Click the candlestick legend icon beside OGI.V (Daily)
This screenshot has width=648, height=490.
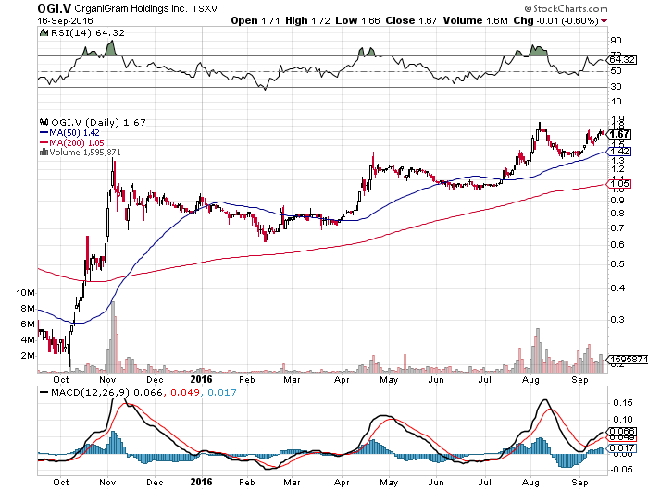click(44, 122)
